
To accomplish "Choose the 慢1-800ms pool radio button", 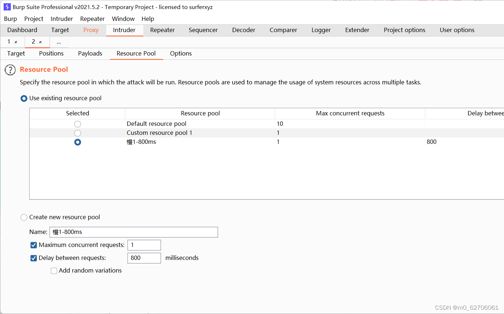I will pos(78,142).
